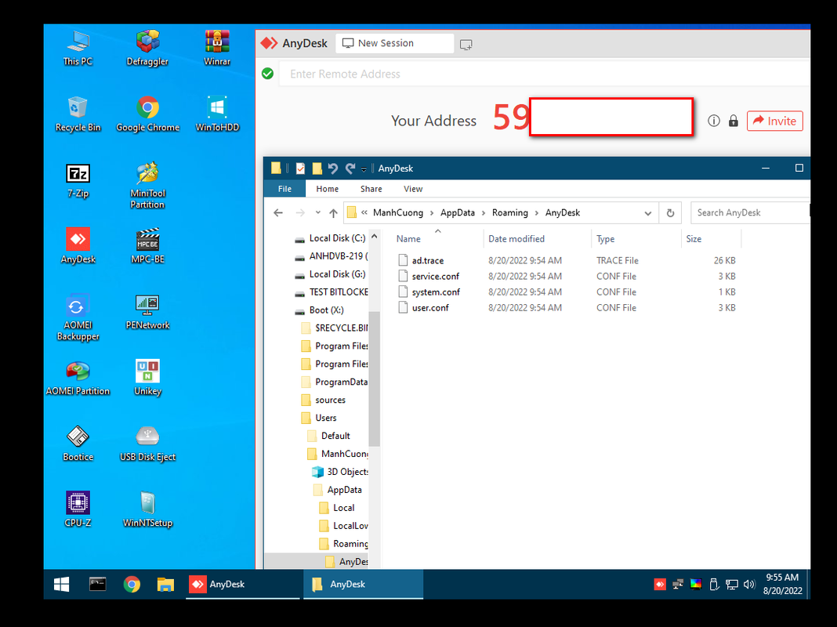
Task: Open File Explorer taskbar icon
Action: [x=165, y=585]
